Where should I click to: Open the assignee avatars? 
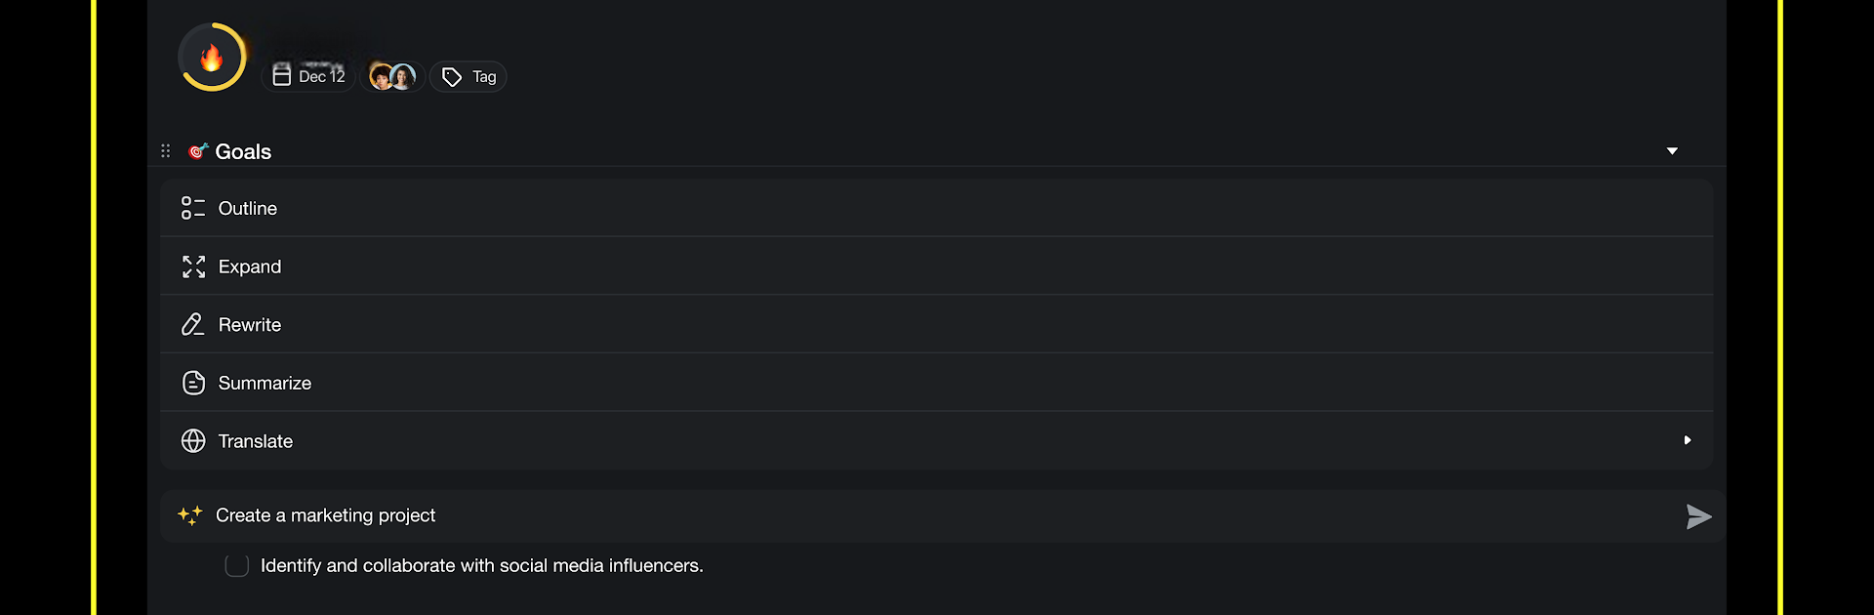[392, 76]
